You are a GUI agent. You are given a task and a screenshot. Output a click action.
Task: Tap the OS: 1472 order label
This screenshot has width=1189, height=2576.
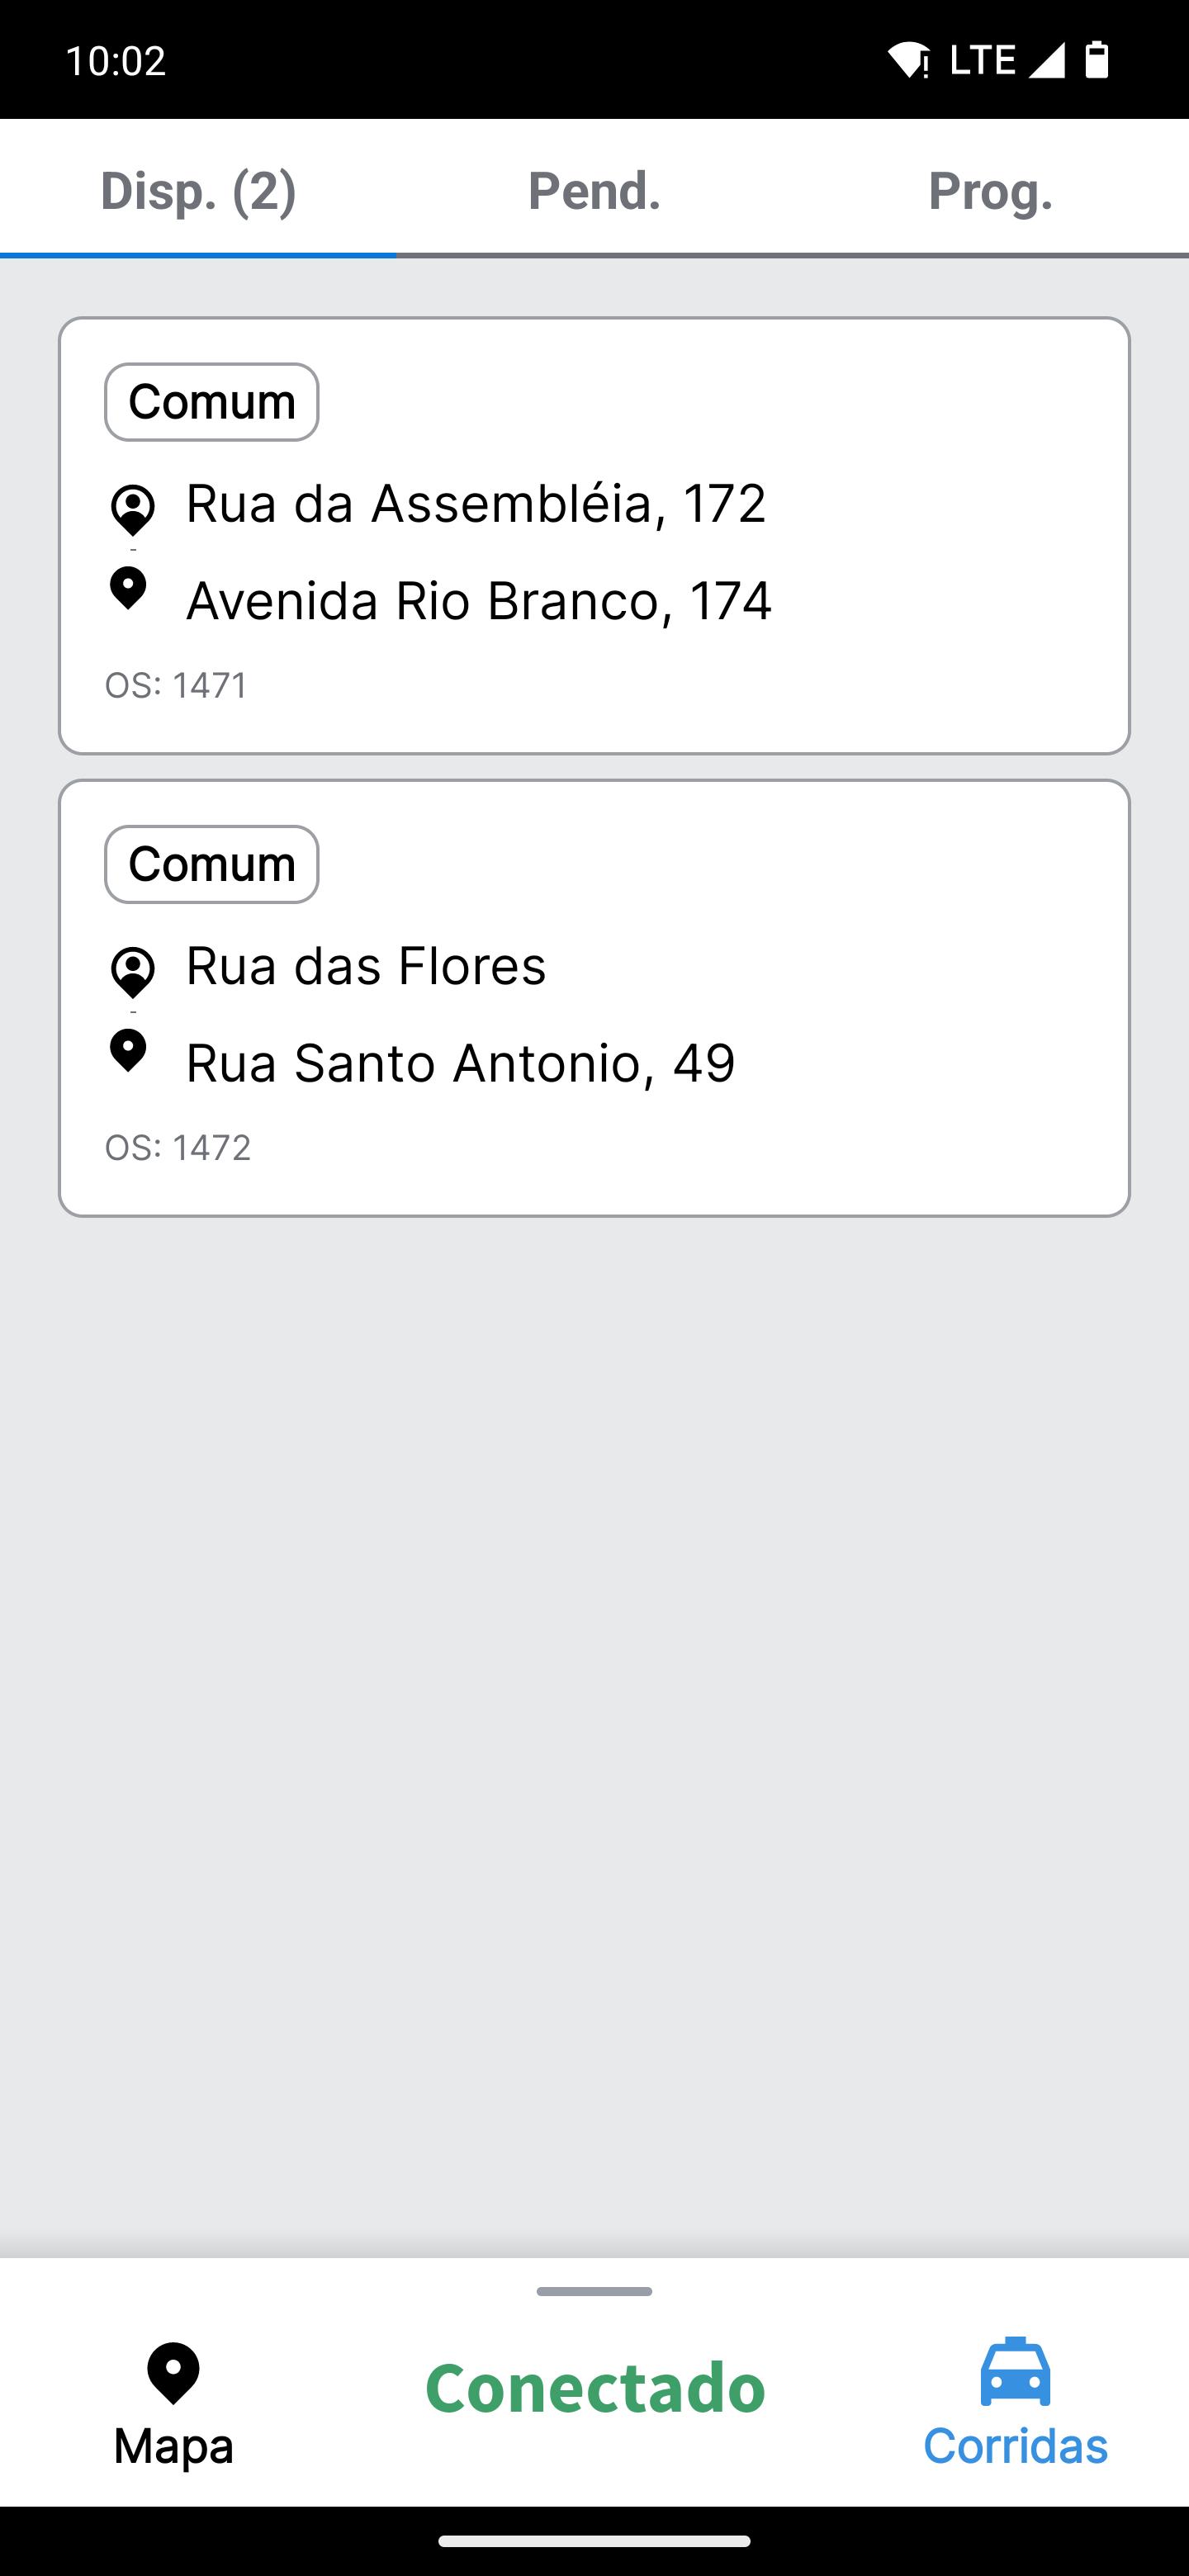point(178,1147)
